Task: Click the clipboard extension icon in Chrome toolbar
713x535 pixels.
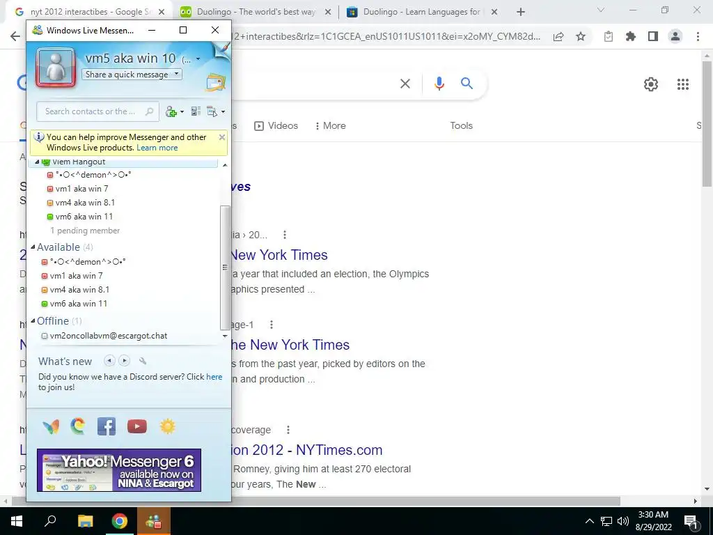Action: coord(609,36)
